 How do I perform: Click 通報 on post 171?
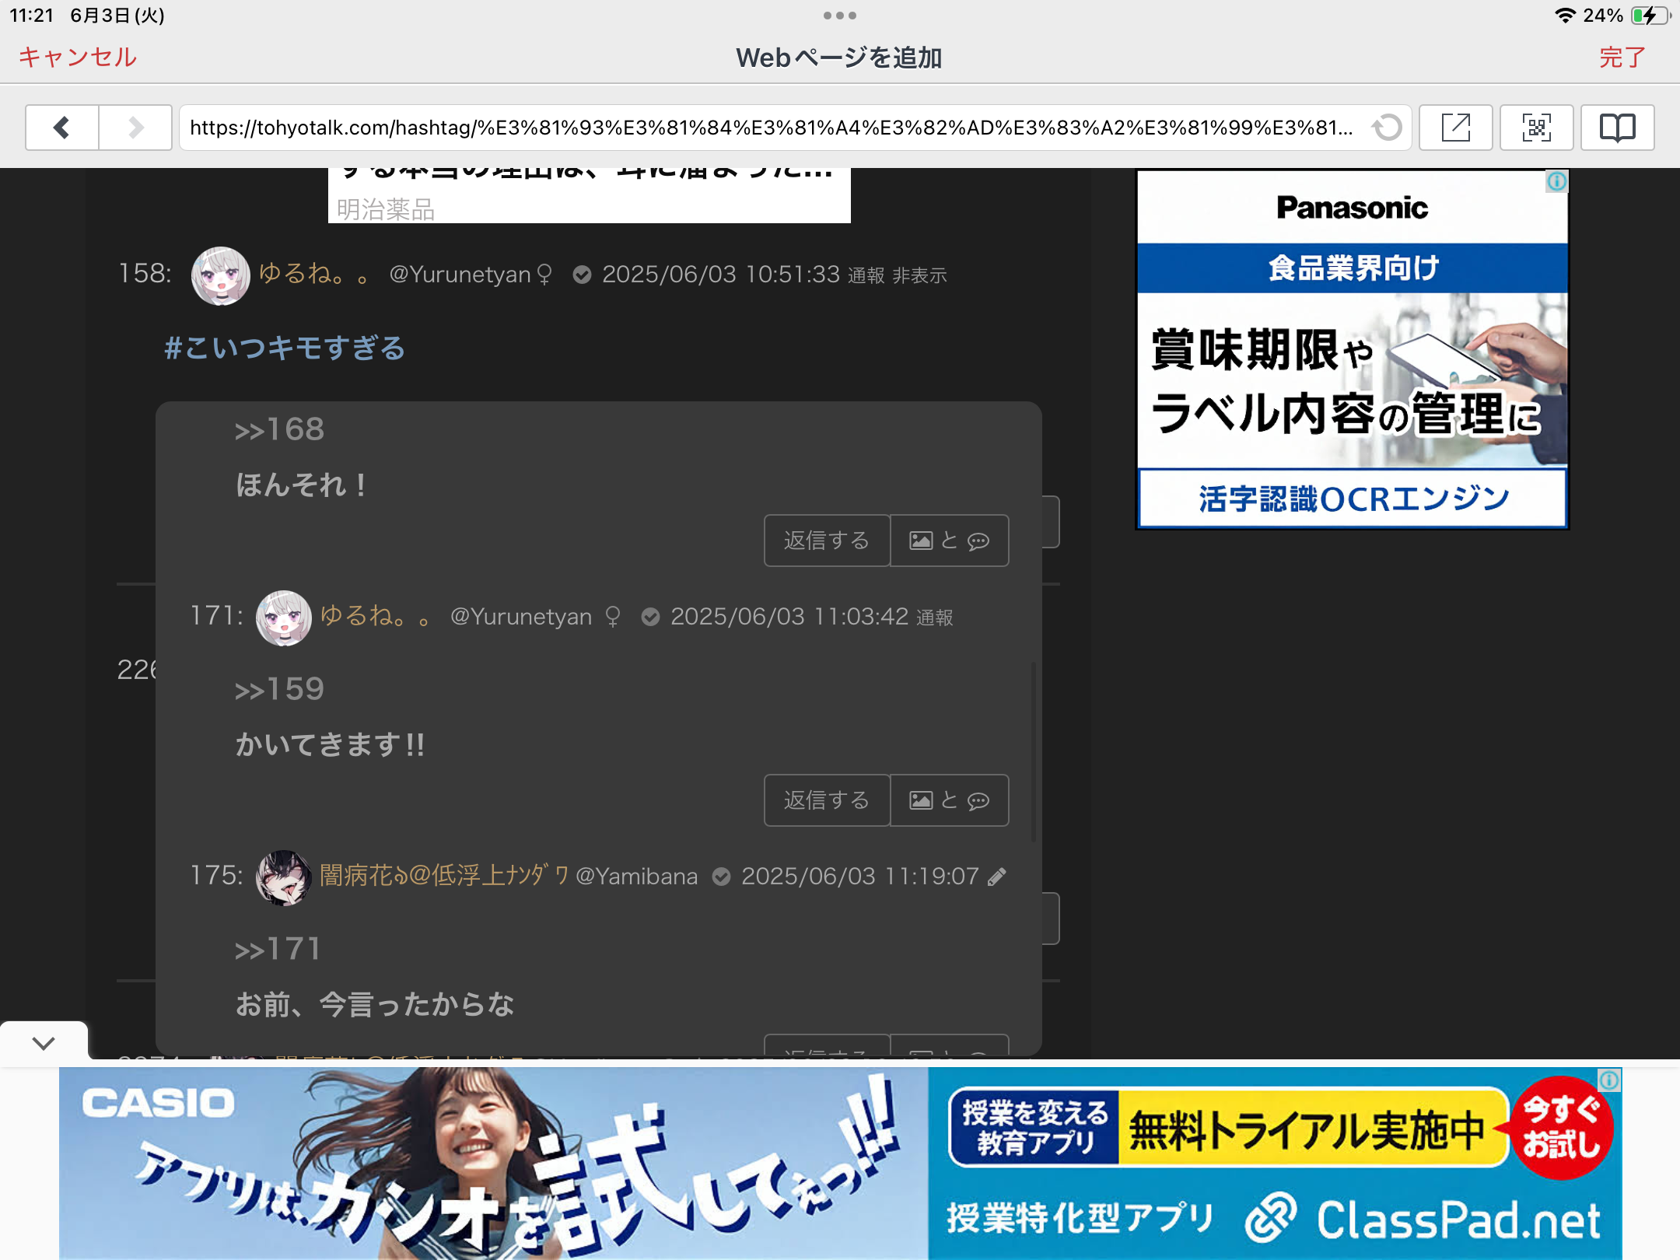934,618
